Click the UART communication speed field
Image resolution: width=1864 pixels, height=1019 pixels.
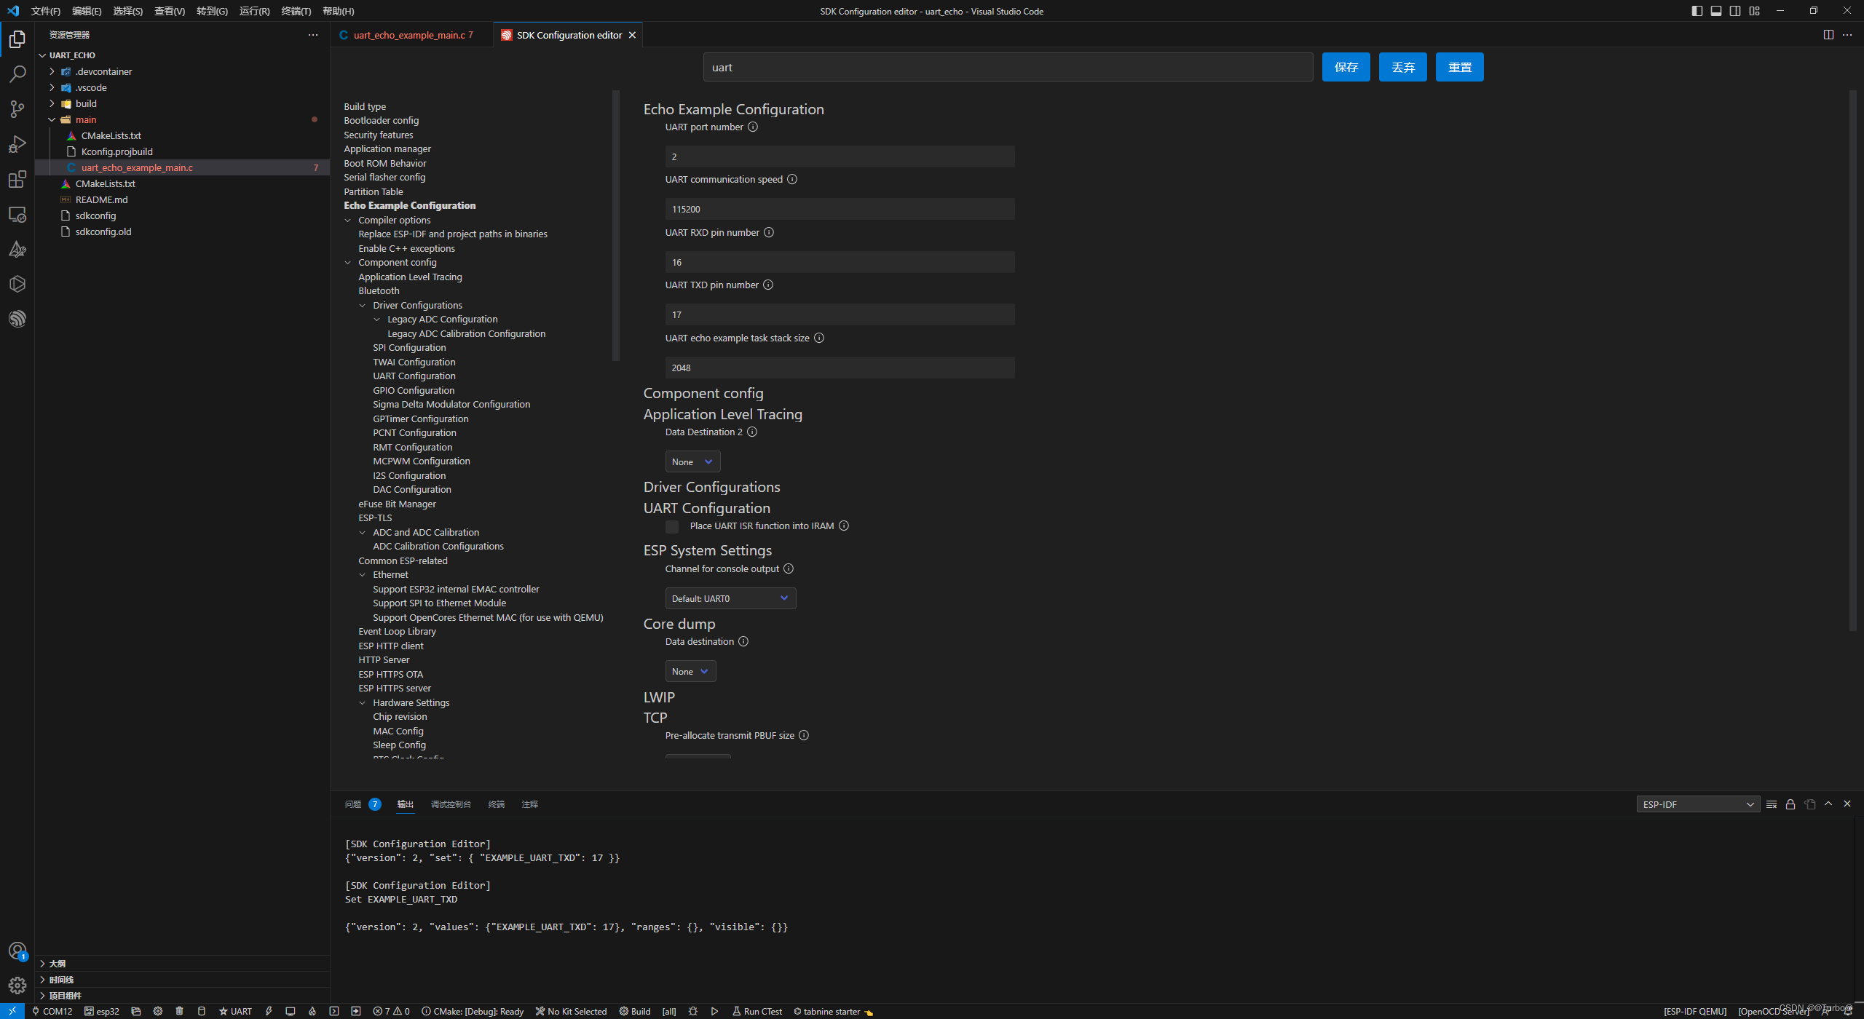pyautogui.click(x=840, y=209)
